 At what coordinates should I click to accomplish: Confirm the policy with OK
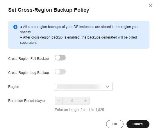(115, 124)
